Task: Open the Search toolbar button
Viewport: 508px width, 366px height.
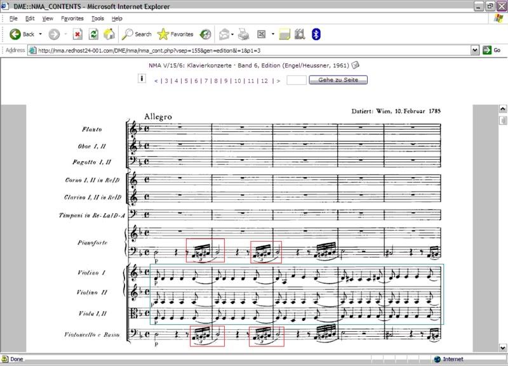Action: pos(137,34)
